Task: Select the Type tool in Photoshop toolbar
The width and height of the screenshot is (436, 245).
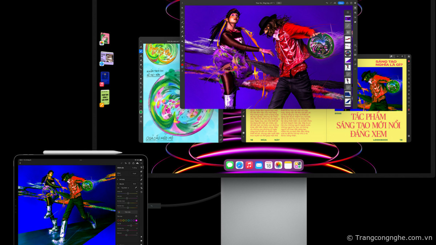Action: tap(182, 51)
